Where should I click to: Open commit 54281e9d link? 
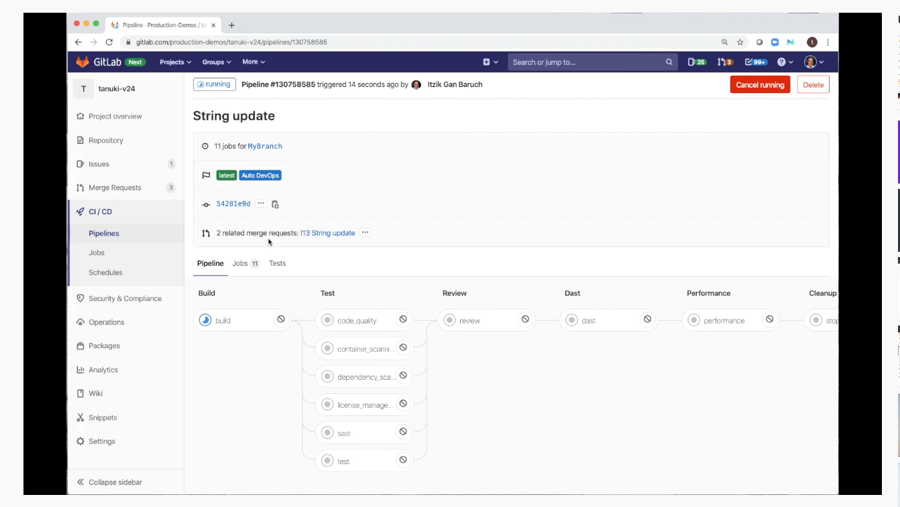click(x=233, y=204)
